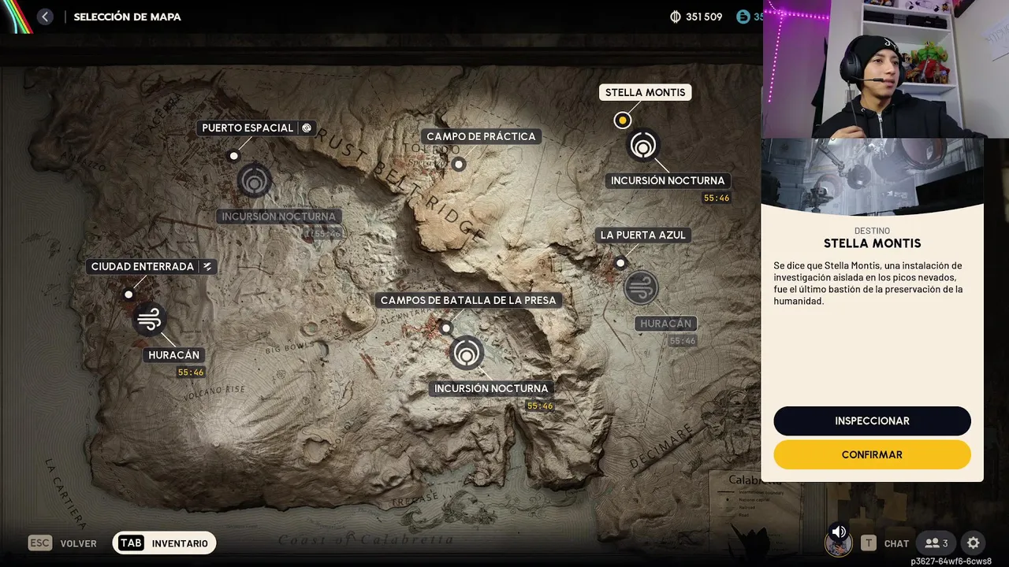Select the Stella Montis yellow map marker
Screen dimensions: 1009x567
pyautogui.click(x=623, y=120)
